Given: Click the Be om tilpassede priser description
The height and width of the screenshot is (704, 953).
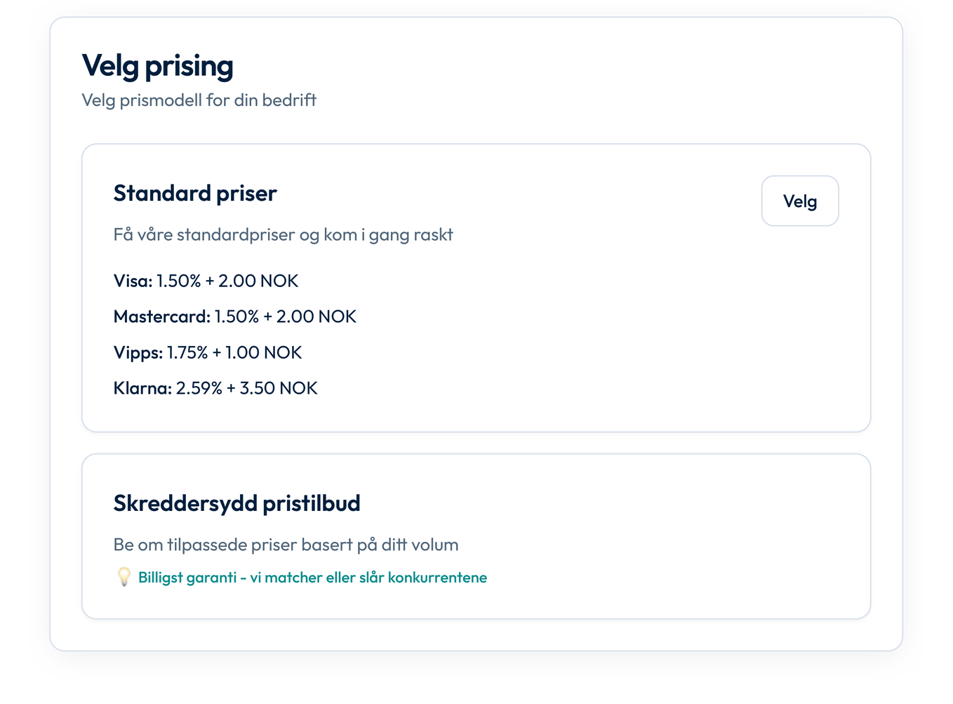Looking at the screenshot, I should click(286, 545).
